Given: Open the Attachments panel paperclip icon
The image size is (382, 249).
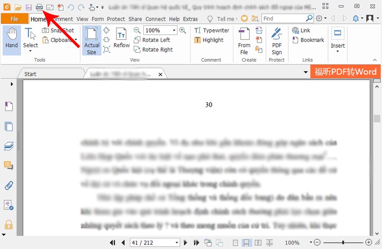Looking at the screenshot, I should pyautogui.click(x=9, y=185).
